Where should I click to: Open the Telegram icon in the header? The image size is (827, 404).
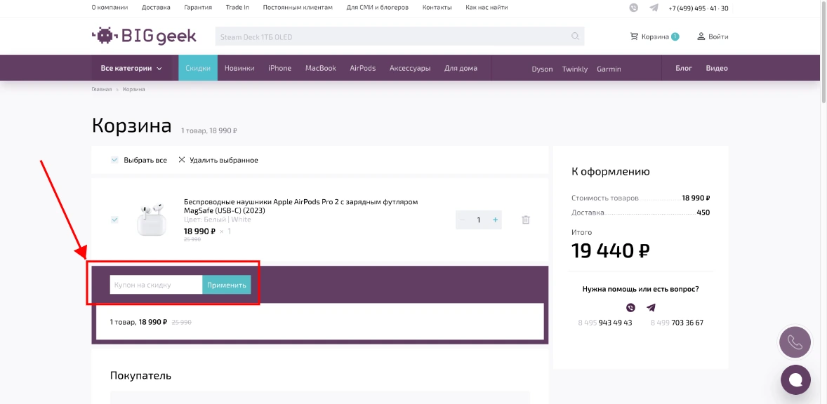click(654, 8)
